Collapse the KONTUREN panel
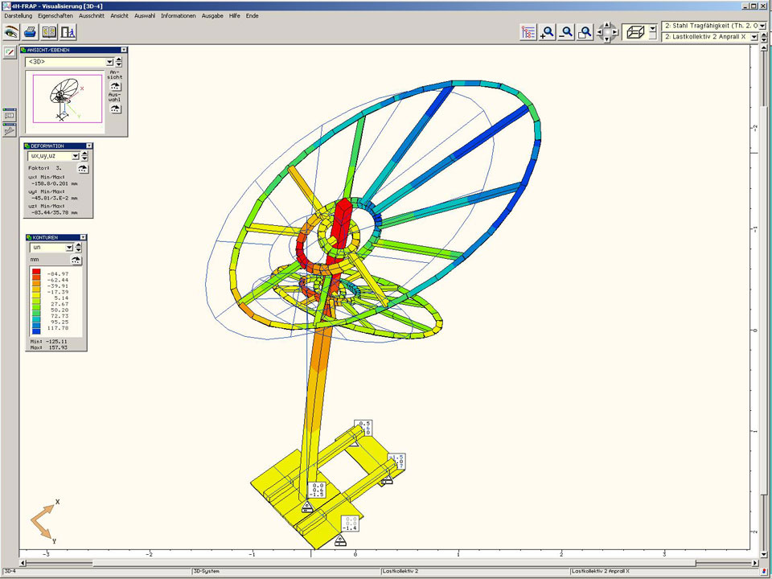This screenshot has height=579, width=772. (x=83, y=237)
